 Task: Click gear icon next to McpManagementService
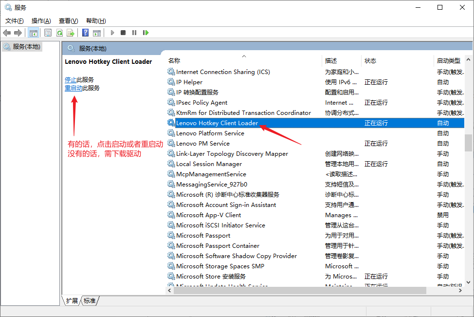tap(171, 174)
